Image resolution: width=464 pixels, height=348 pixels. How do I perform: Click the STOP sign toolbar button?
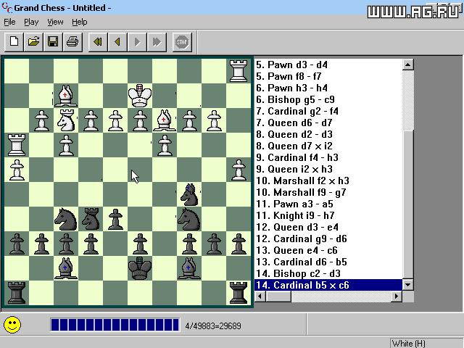tap(182, 42)
